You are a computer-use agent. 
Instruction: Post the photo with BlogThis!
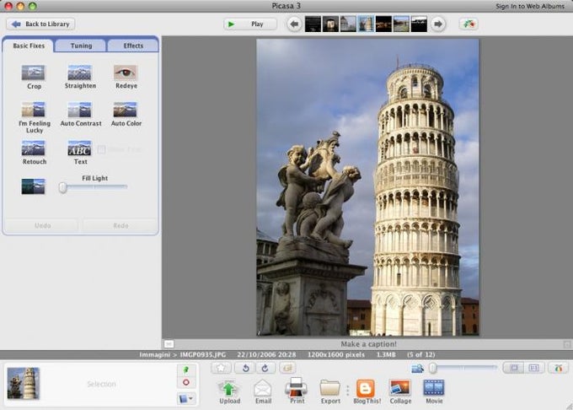pos(367,391)
